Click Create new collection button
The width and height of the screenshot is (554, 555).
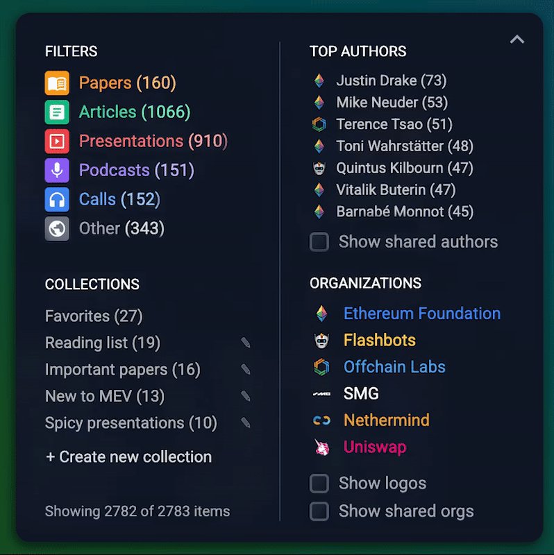tap(128, 457)
